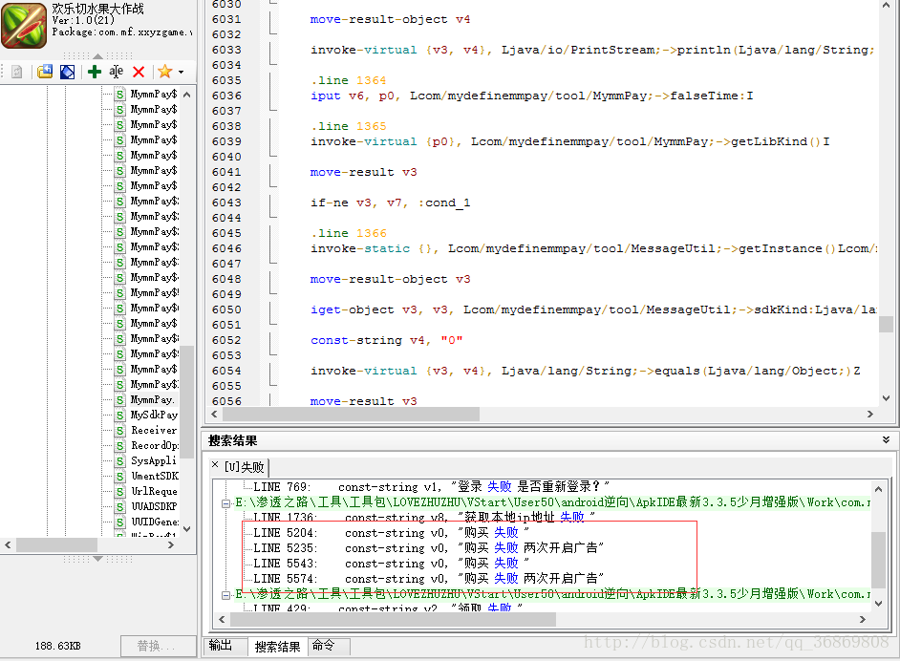Select the highlighted MymmPay. file in tree
Screen dimensions: 900x661
tap(152, 400)
